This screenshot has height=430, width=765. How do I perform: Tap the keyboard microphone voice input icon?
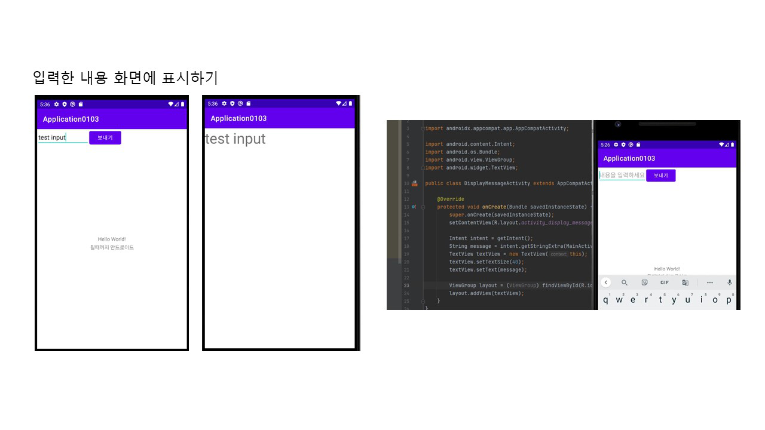(729, 282)
